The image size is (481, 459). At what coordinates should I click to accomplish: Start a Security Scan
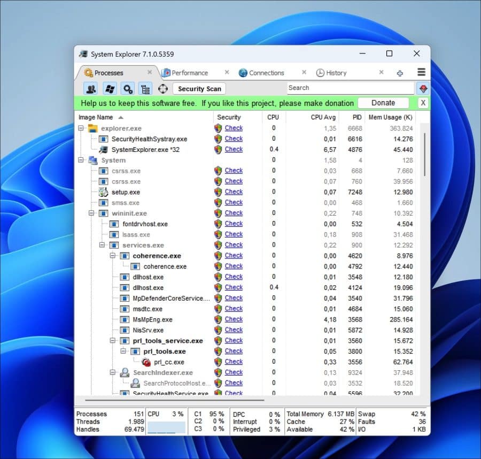[x=199, y=88]
